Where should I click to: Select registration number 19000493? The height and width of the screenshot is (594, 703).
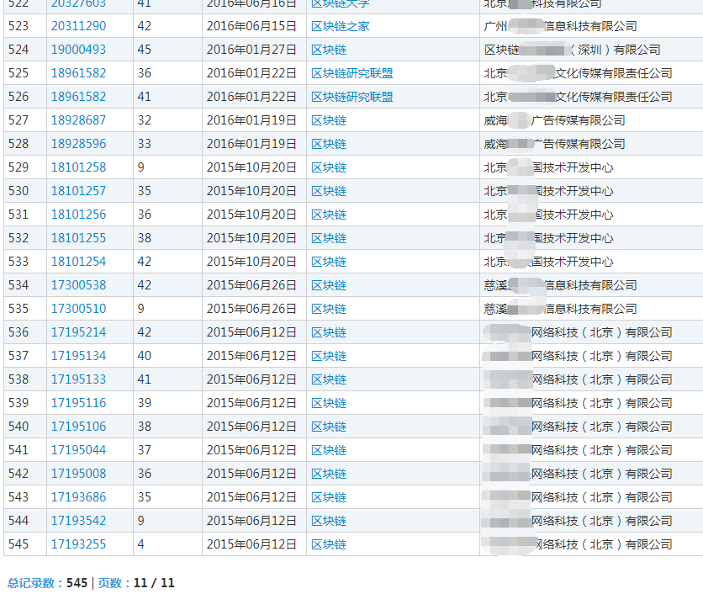pyautogui.click(x=72, y=49)
